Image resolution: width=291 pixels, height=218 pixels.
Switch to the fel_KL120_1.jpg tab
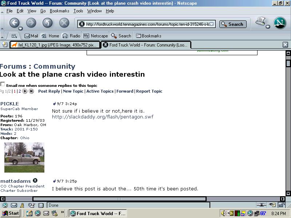(x=55, y=45)
